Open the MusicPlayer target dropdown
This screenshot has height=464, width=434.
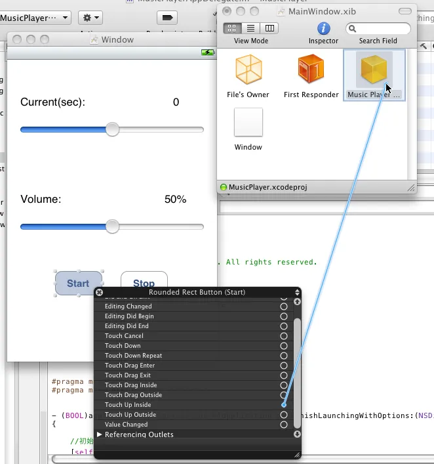pos(35,18)
